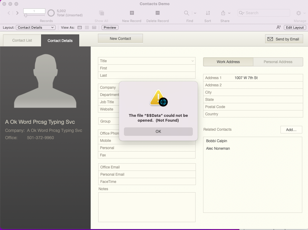Click OK to dismiss the error dialog
The height and width of the screenshot is (230, 308).
point(158,131)
